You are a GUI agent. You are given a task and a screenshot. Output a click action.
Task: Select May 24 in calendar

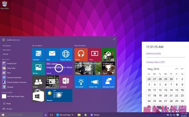pos(149,101)
